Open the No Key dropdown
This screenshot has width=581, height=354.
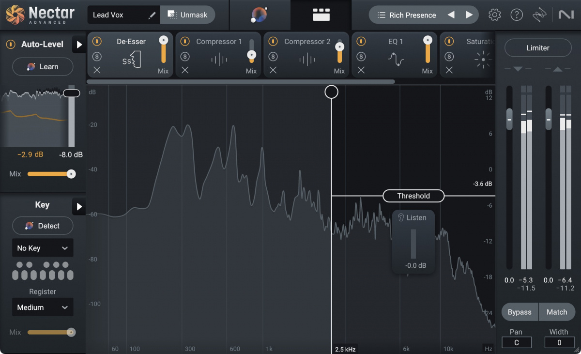43,247
